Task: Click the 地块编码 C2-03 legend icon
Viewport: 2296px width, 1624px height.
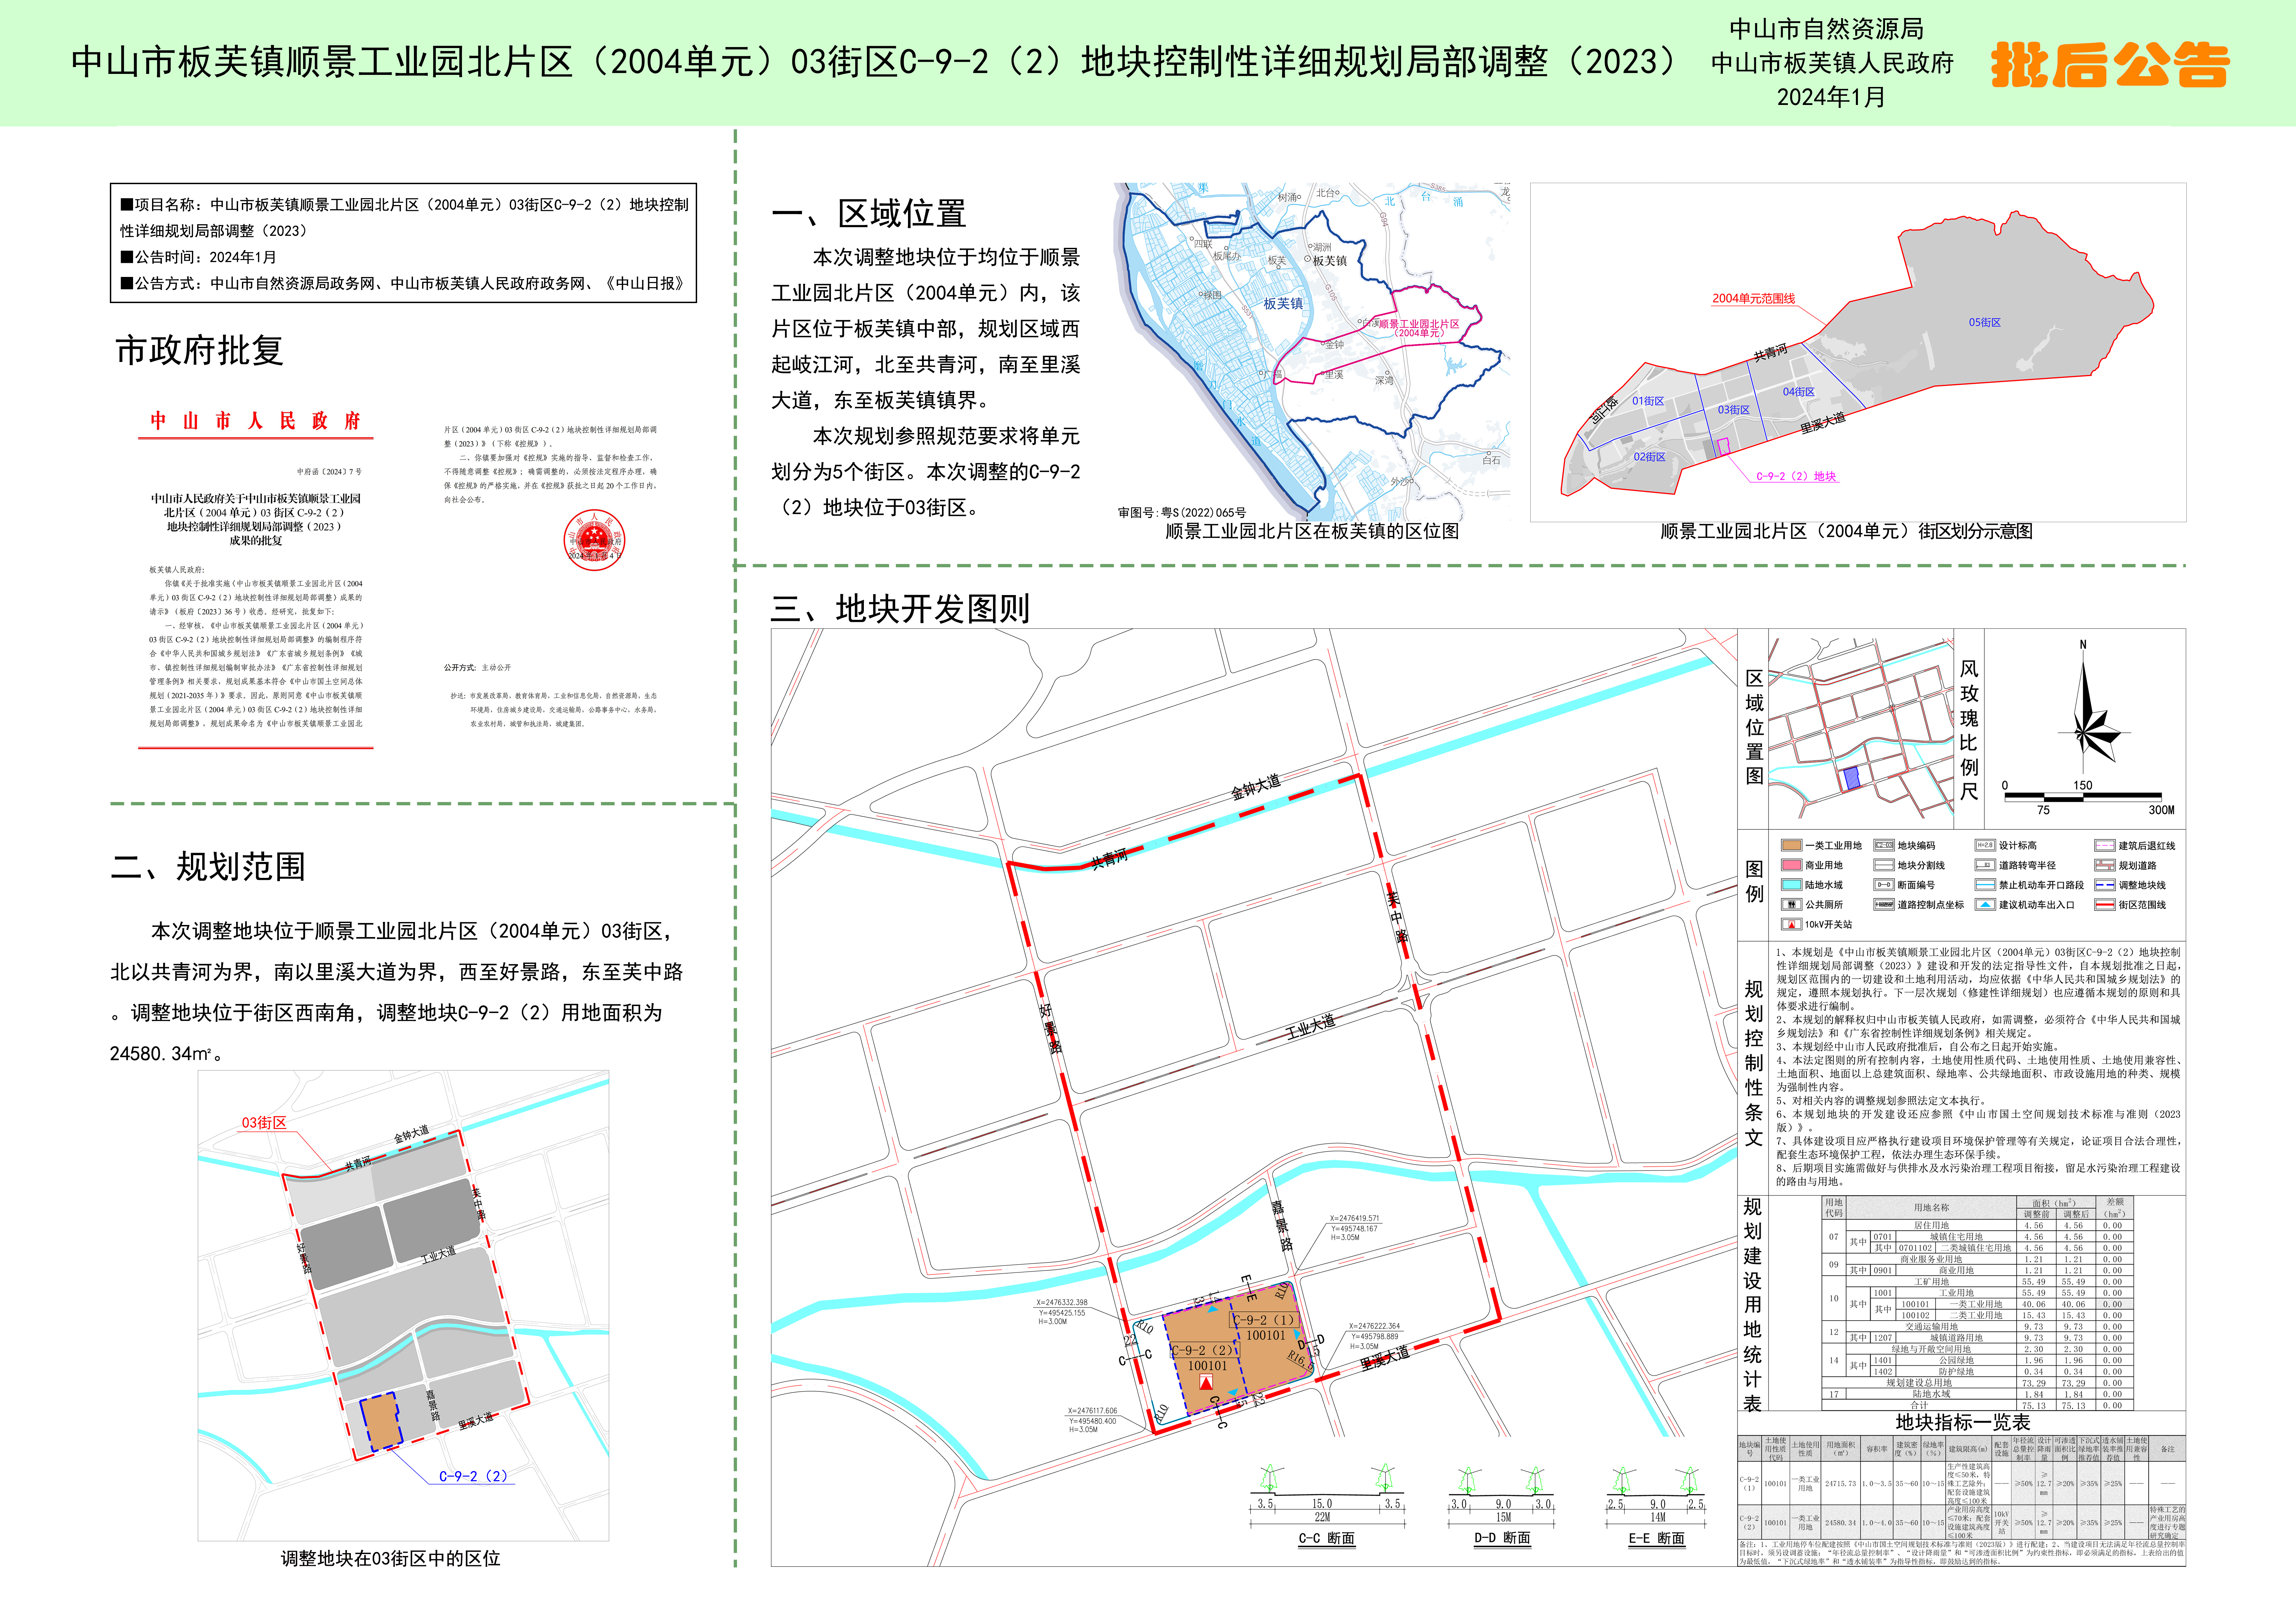Action: [1884, 845]
